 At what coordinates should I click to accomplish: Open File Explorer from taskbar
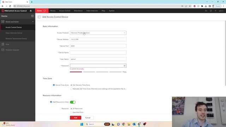click(x=129, y=124)
